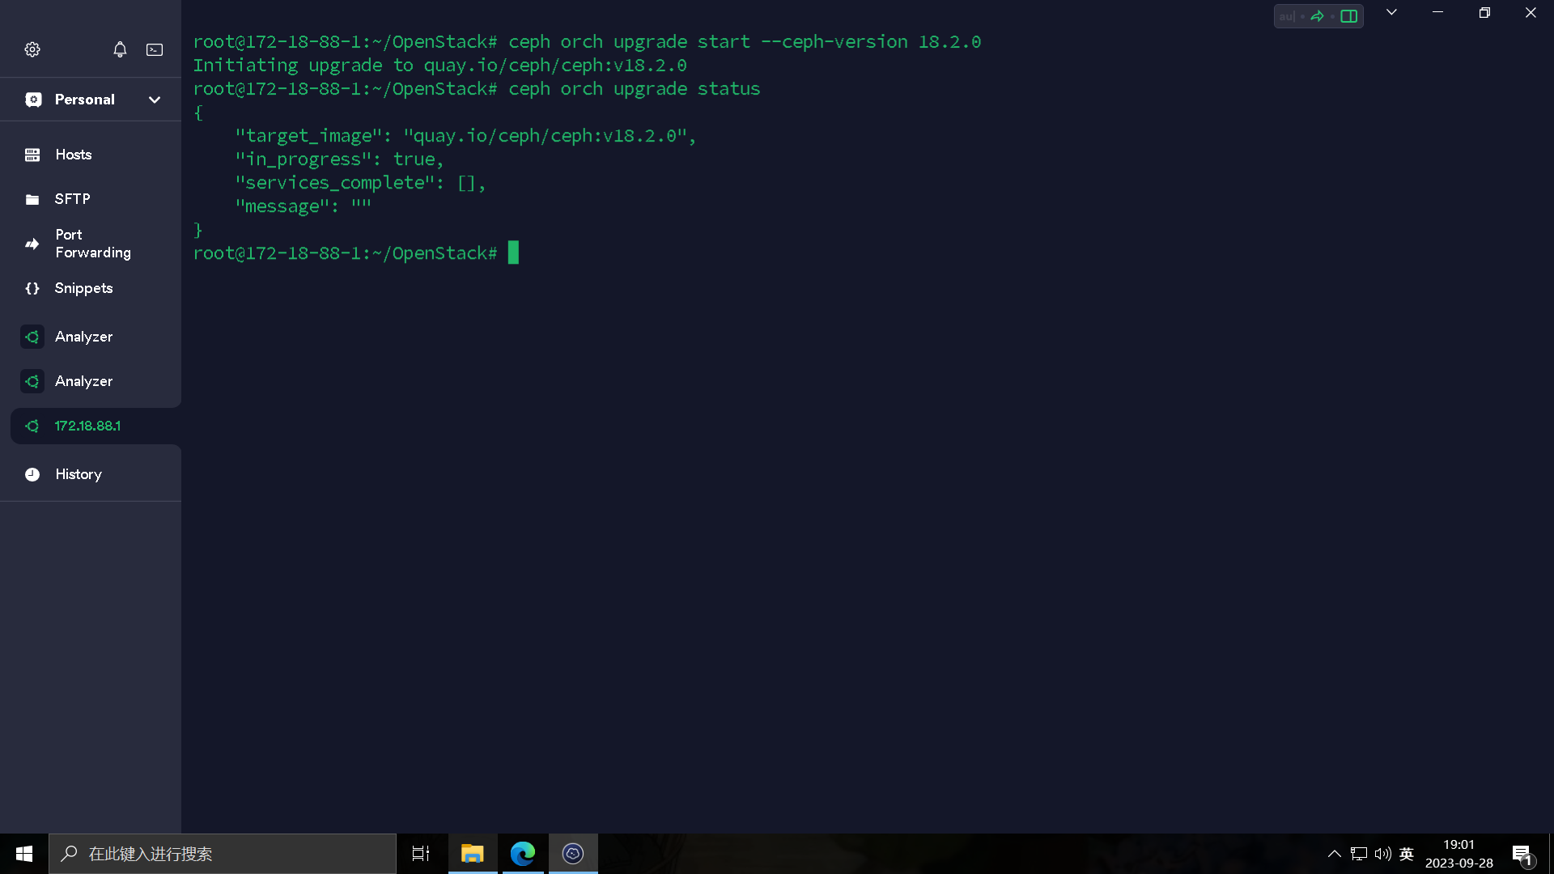
Task: Open the SFTP section
Action: pyautogui.click(x=91, y=199)
